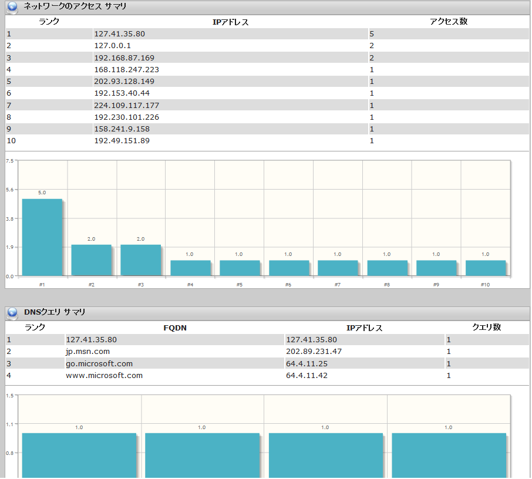Select the IP address 202.89.231.47
This screenshot has width=532, height=479.
314,352
